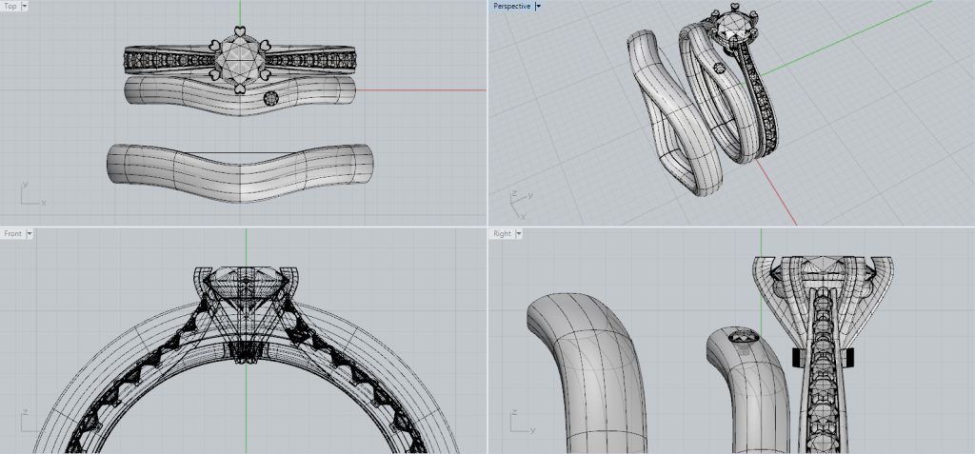Select the large curved band in Right view

(x=587, y=373)
